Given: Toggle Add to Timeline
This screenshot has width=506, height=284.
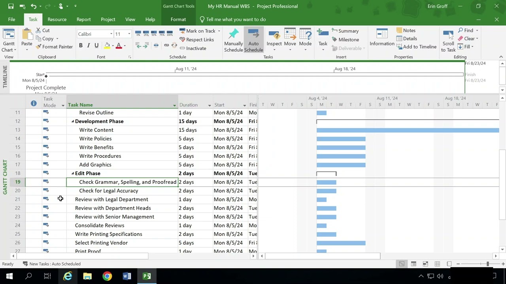Looking at the screenshot, I should click(x=416, y=47).
